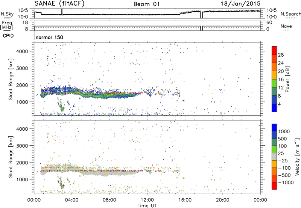
Task: Click the '-500' Velocity color bar label
Action: tap(284, 175)
